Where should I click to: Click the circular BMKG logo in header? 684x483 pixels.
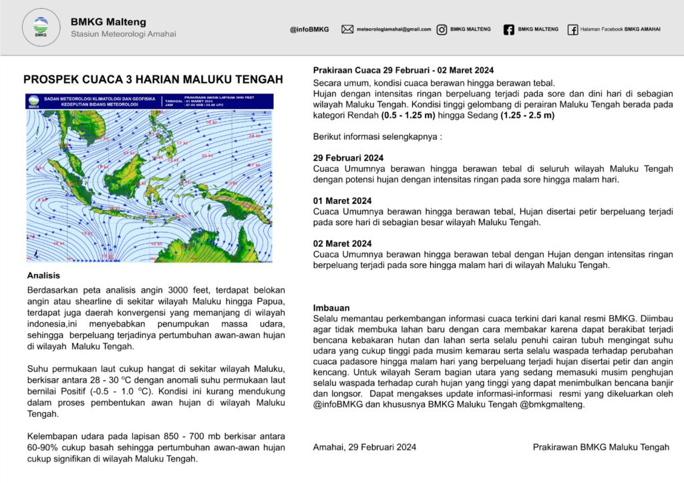[41, 27]
